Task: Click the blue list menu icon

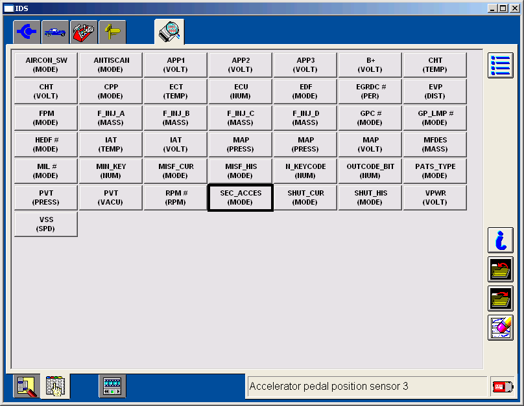Action: point(500,65)
